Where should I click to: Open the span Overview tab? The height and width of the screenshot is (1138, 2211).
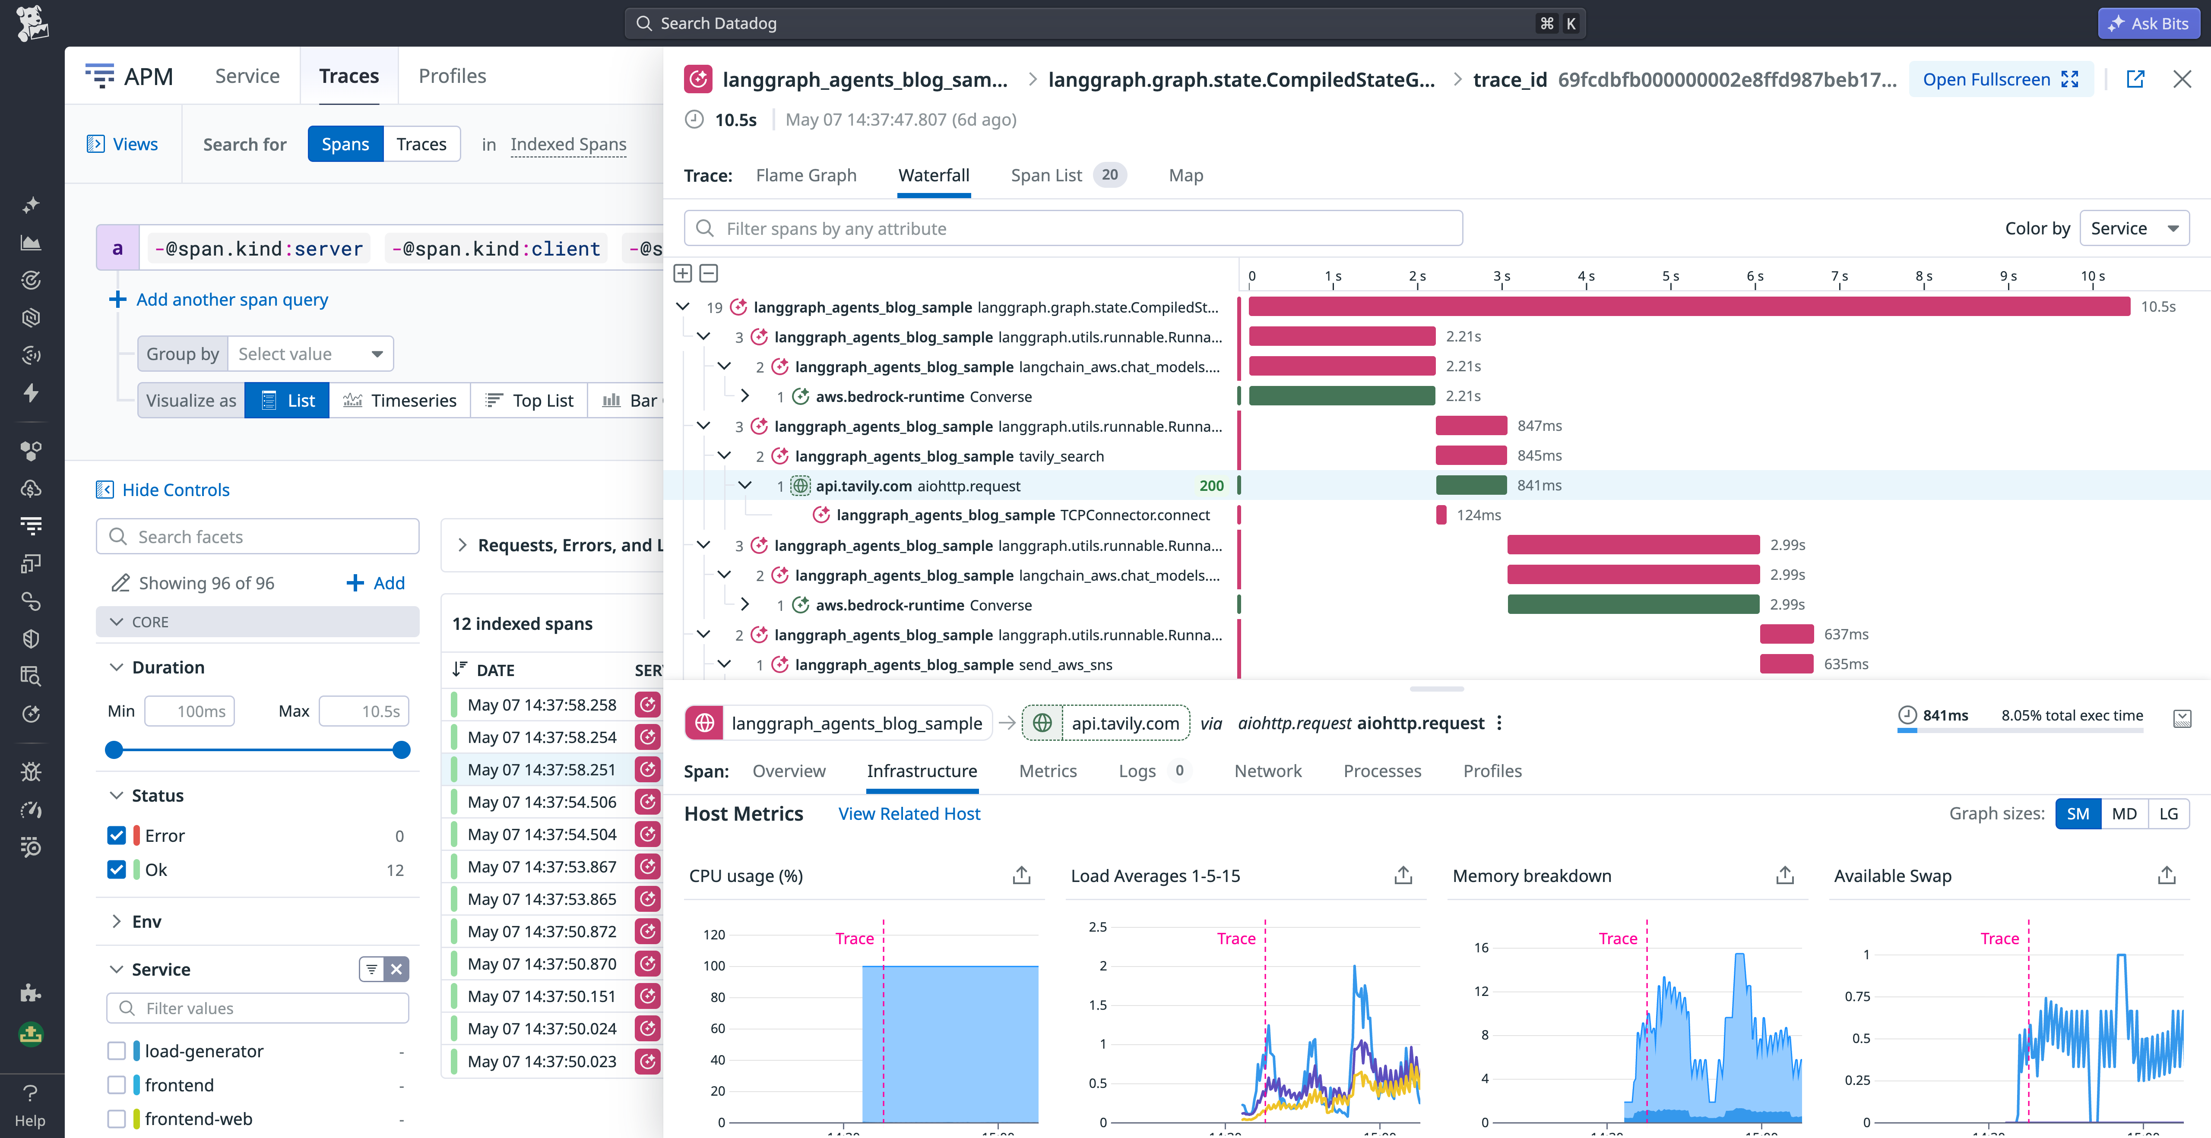click(x=789, y=771)
